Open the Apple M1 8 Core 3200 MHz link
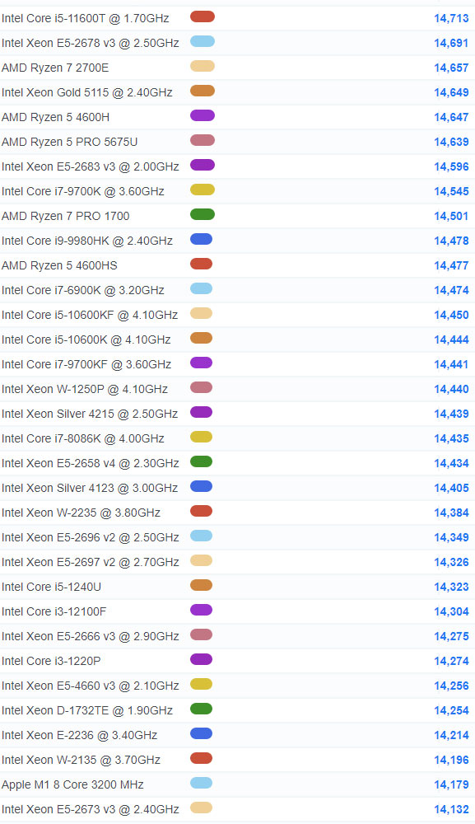Screen dimensions: 475x824 [x=72, y=784]
